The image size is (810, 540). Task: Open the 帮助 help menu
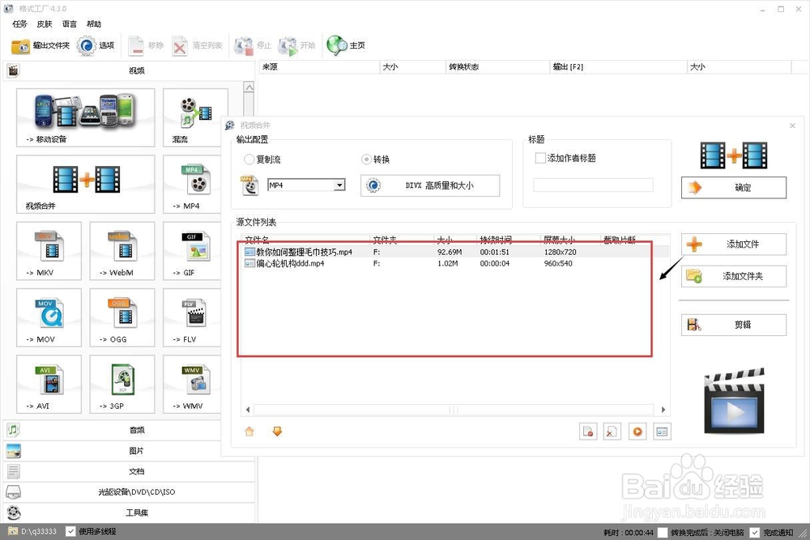94,23
